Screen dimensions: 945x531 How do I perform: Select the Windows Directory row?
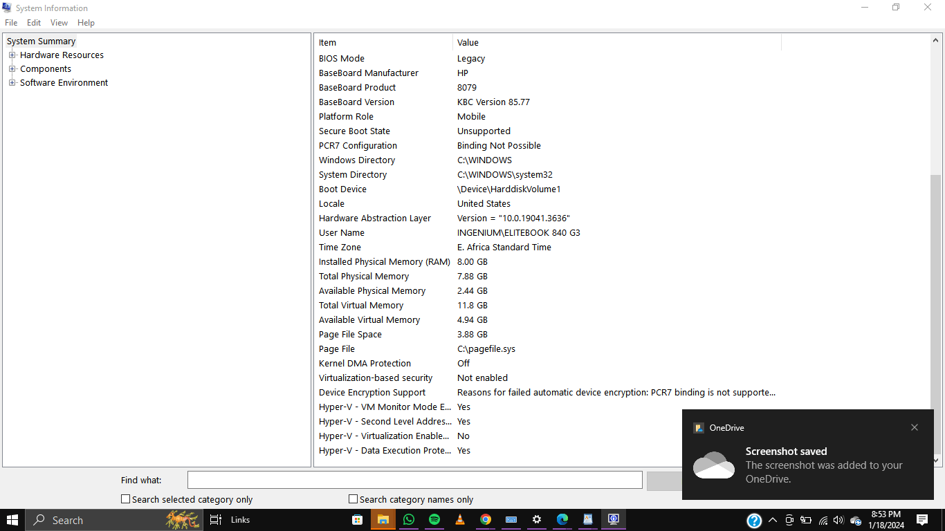pyautogui.click(x=547, y=160)
